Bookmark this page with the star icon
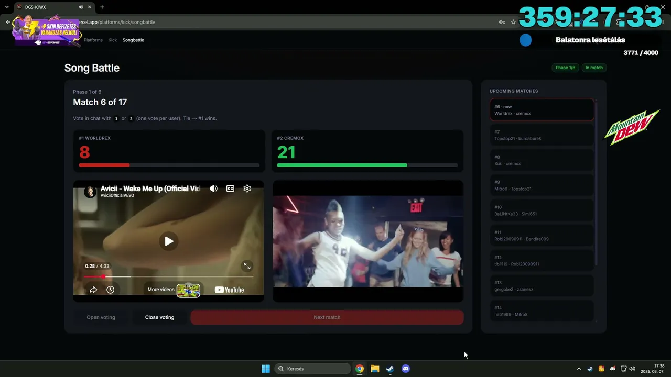The image size is (671, 377). (513, 22)
